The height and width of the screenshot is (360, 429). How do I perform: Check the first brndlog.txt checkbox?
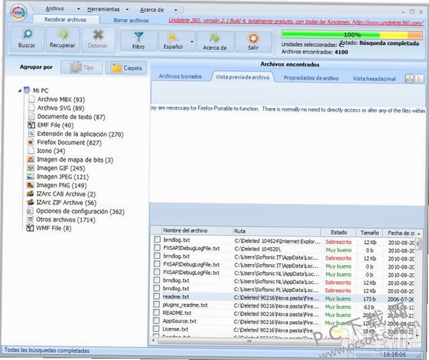157,240
